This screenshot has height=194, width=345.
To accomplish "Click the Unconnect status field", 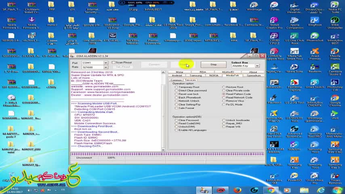I will 84,158.
